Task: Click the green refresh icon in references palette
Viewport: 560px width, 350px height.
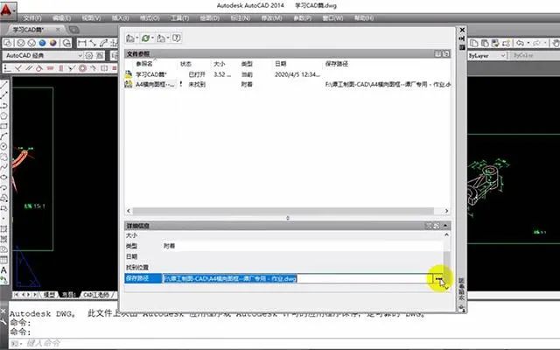Action: pos(145,38)
